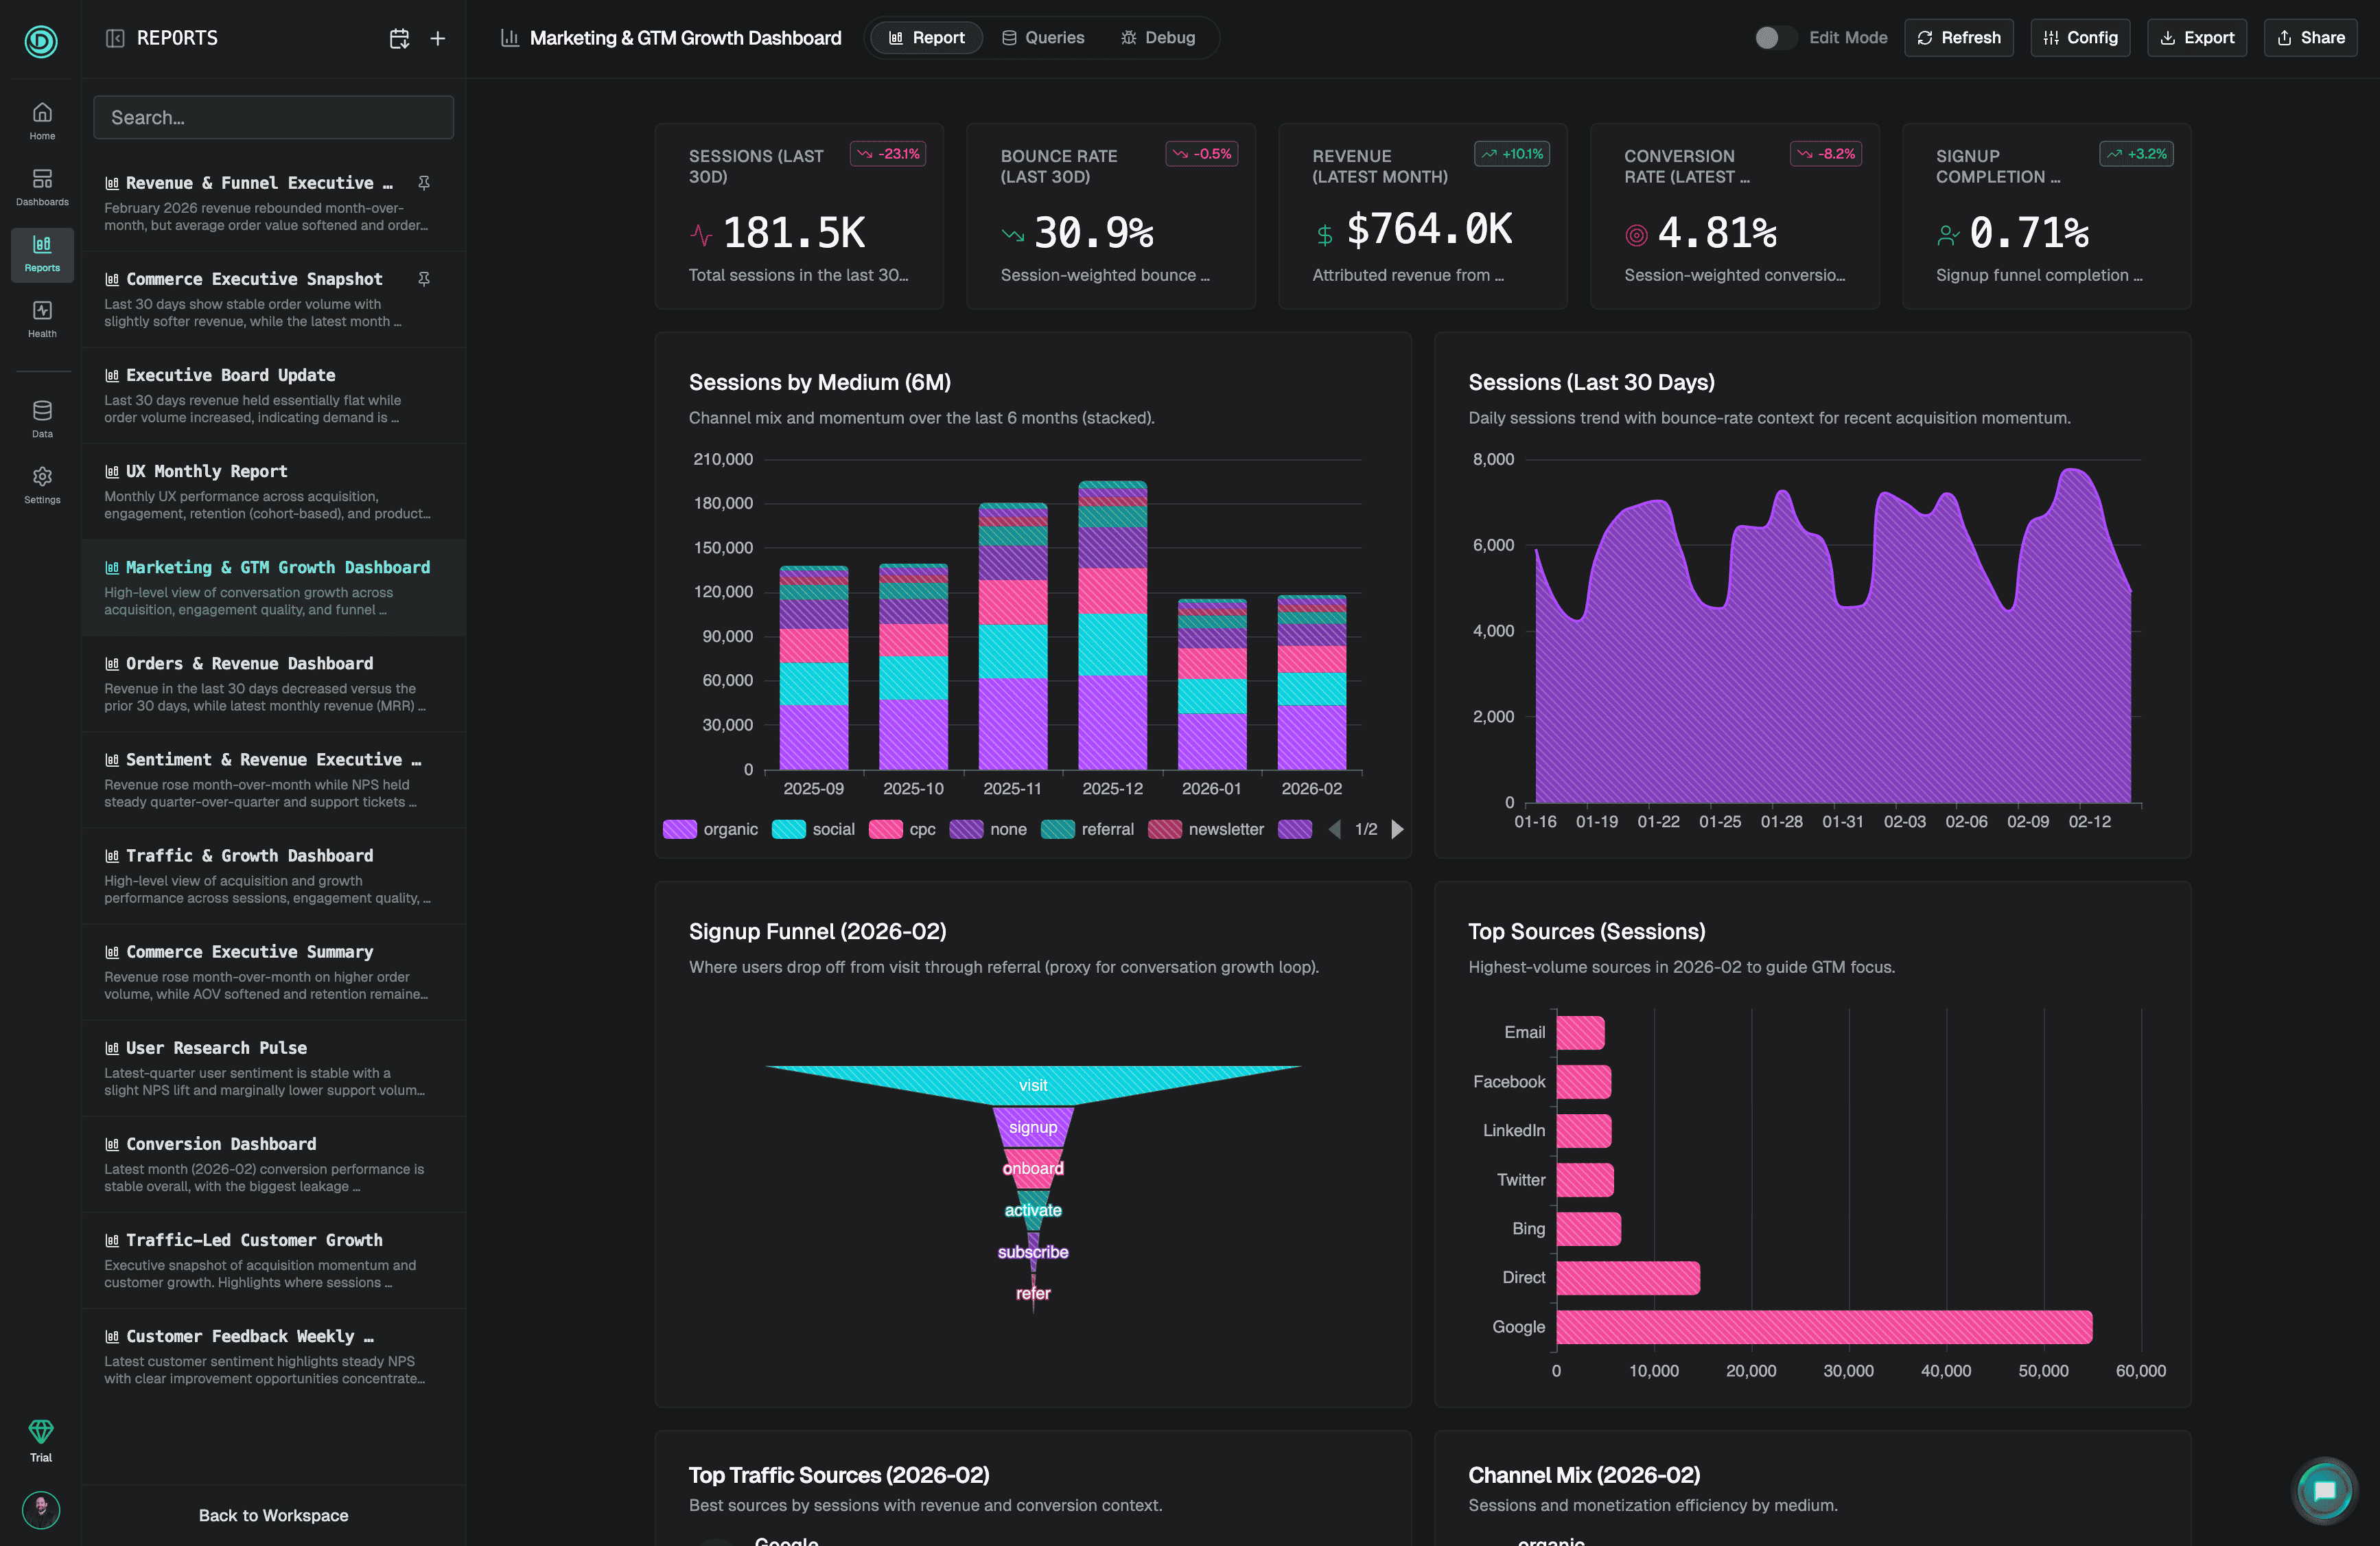Screen dimensions: 2380x1546
Task: Go to next legend page arrow
Action: (1398, 829)
